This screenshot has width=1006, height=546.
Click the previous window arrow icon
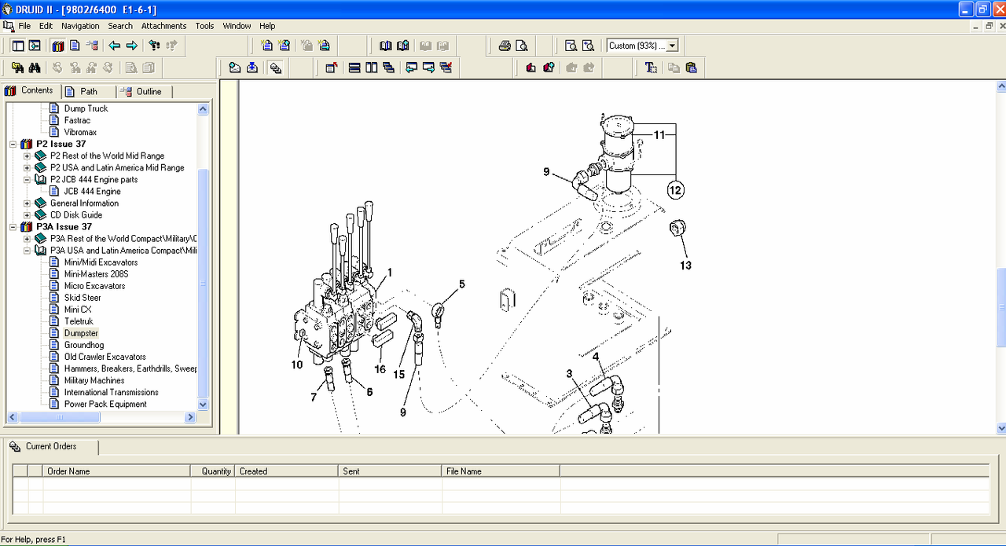411,68
